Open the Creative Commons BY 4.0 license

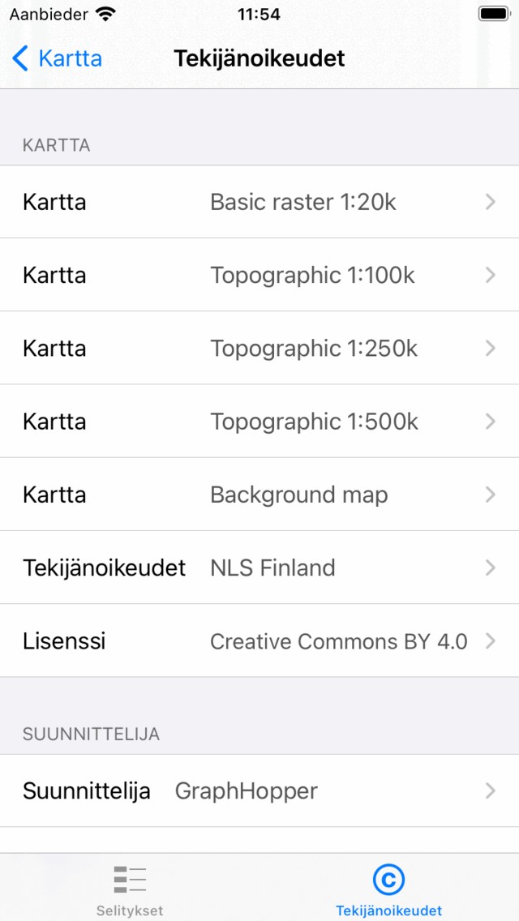point(338,641)
